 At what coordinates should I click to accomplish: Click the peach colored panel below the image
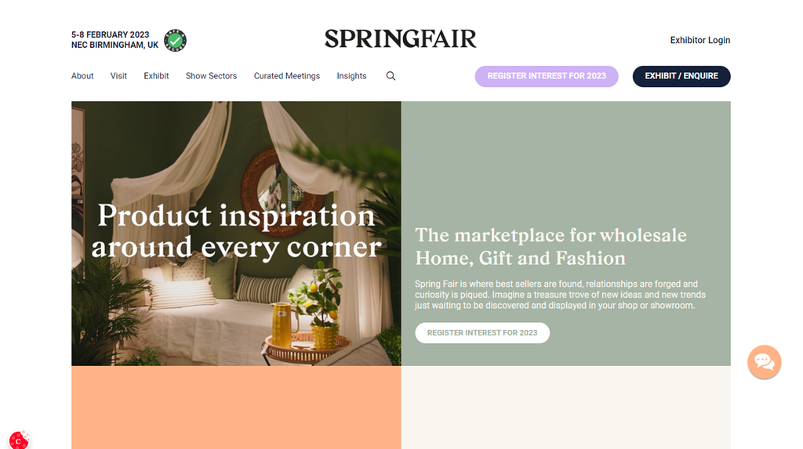(236, 407)
